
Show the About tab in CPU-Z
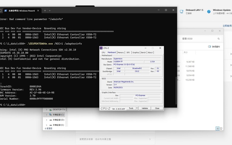[150, 53]
